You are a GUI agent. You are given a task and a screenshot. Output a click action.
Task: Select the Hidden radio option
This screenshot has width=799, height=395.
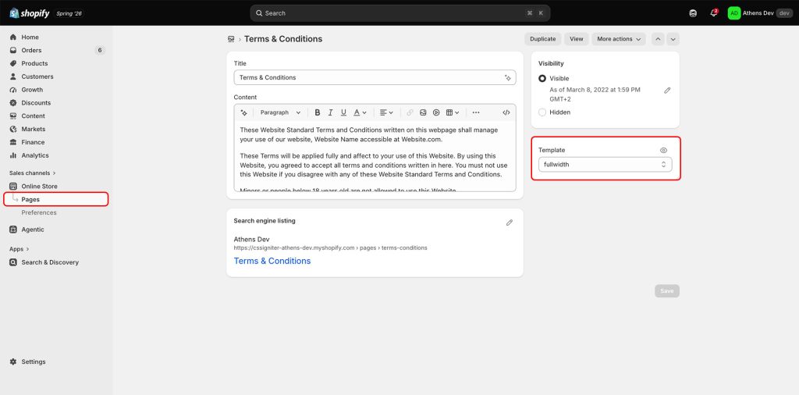pos(542,112)
